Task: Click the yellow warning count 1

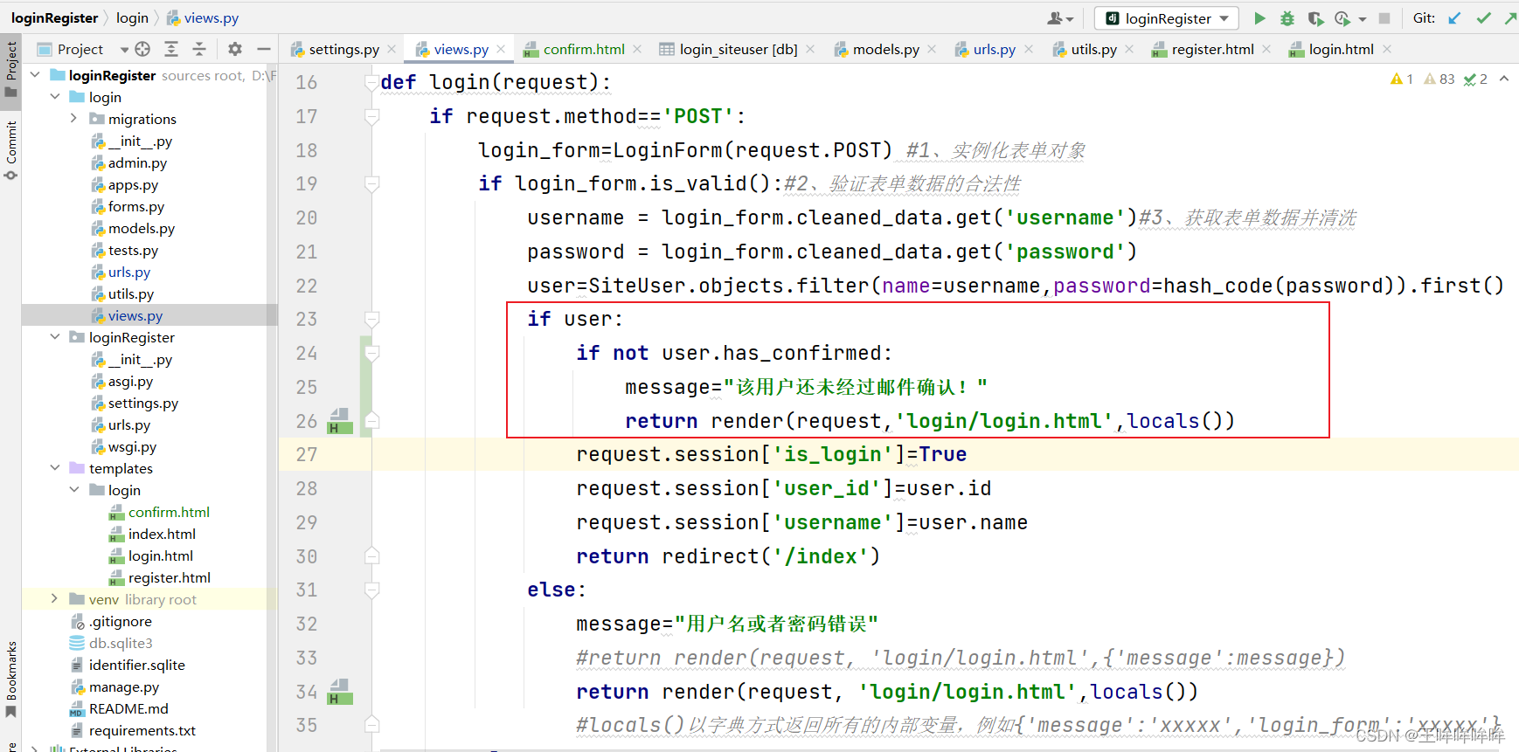Action: 1402,79
